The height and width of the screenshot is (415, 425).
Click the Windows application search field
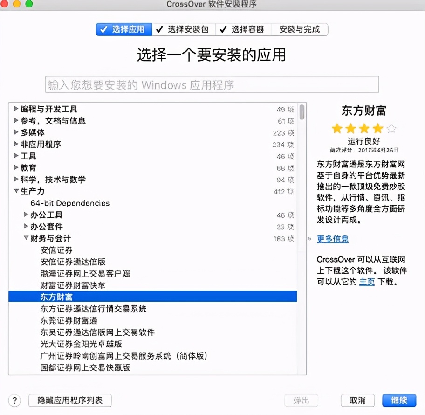(x=212, y=84)
